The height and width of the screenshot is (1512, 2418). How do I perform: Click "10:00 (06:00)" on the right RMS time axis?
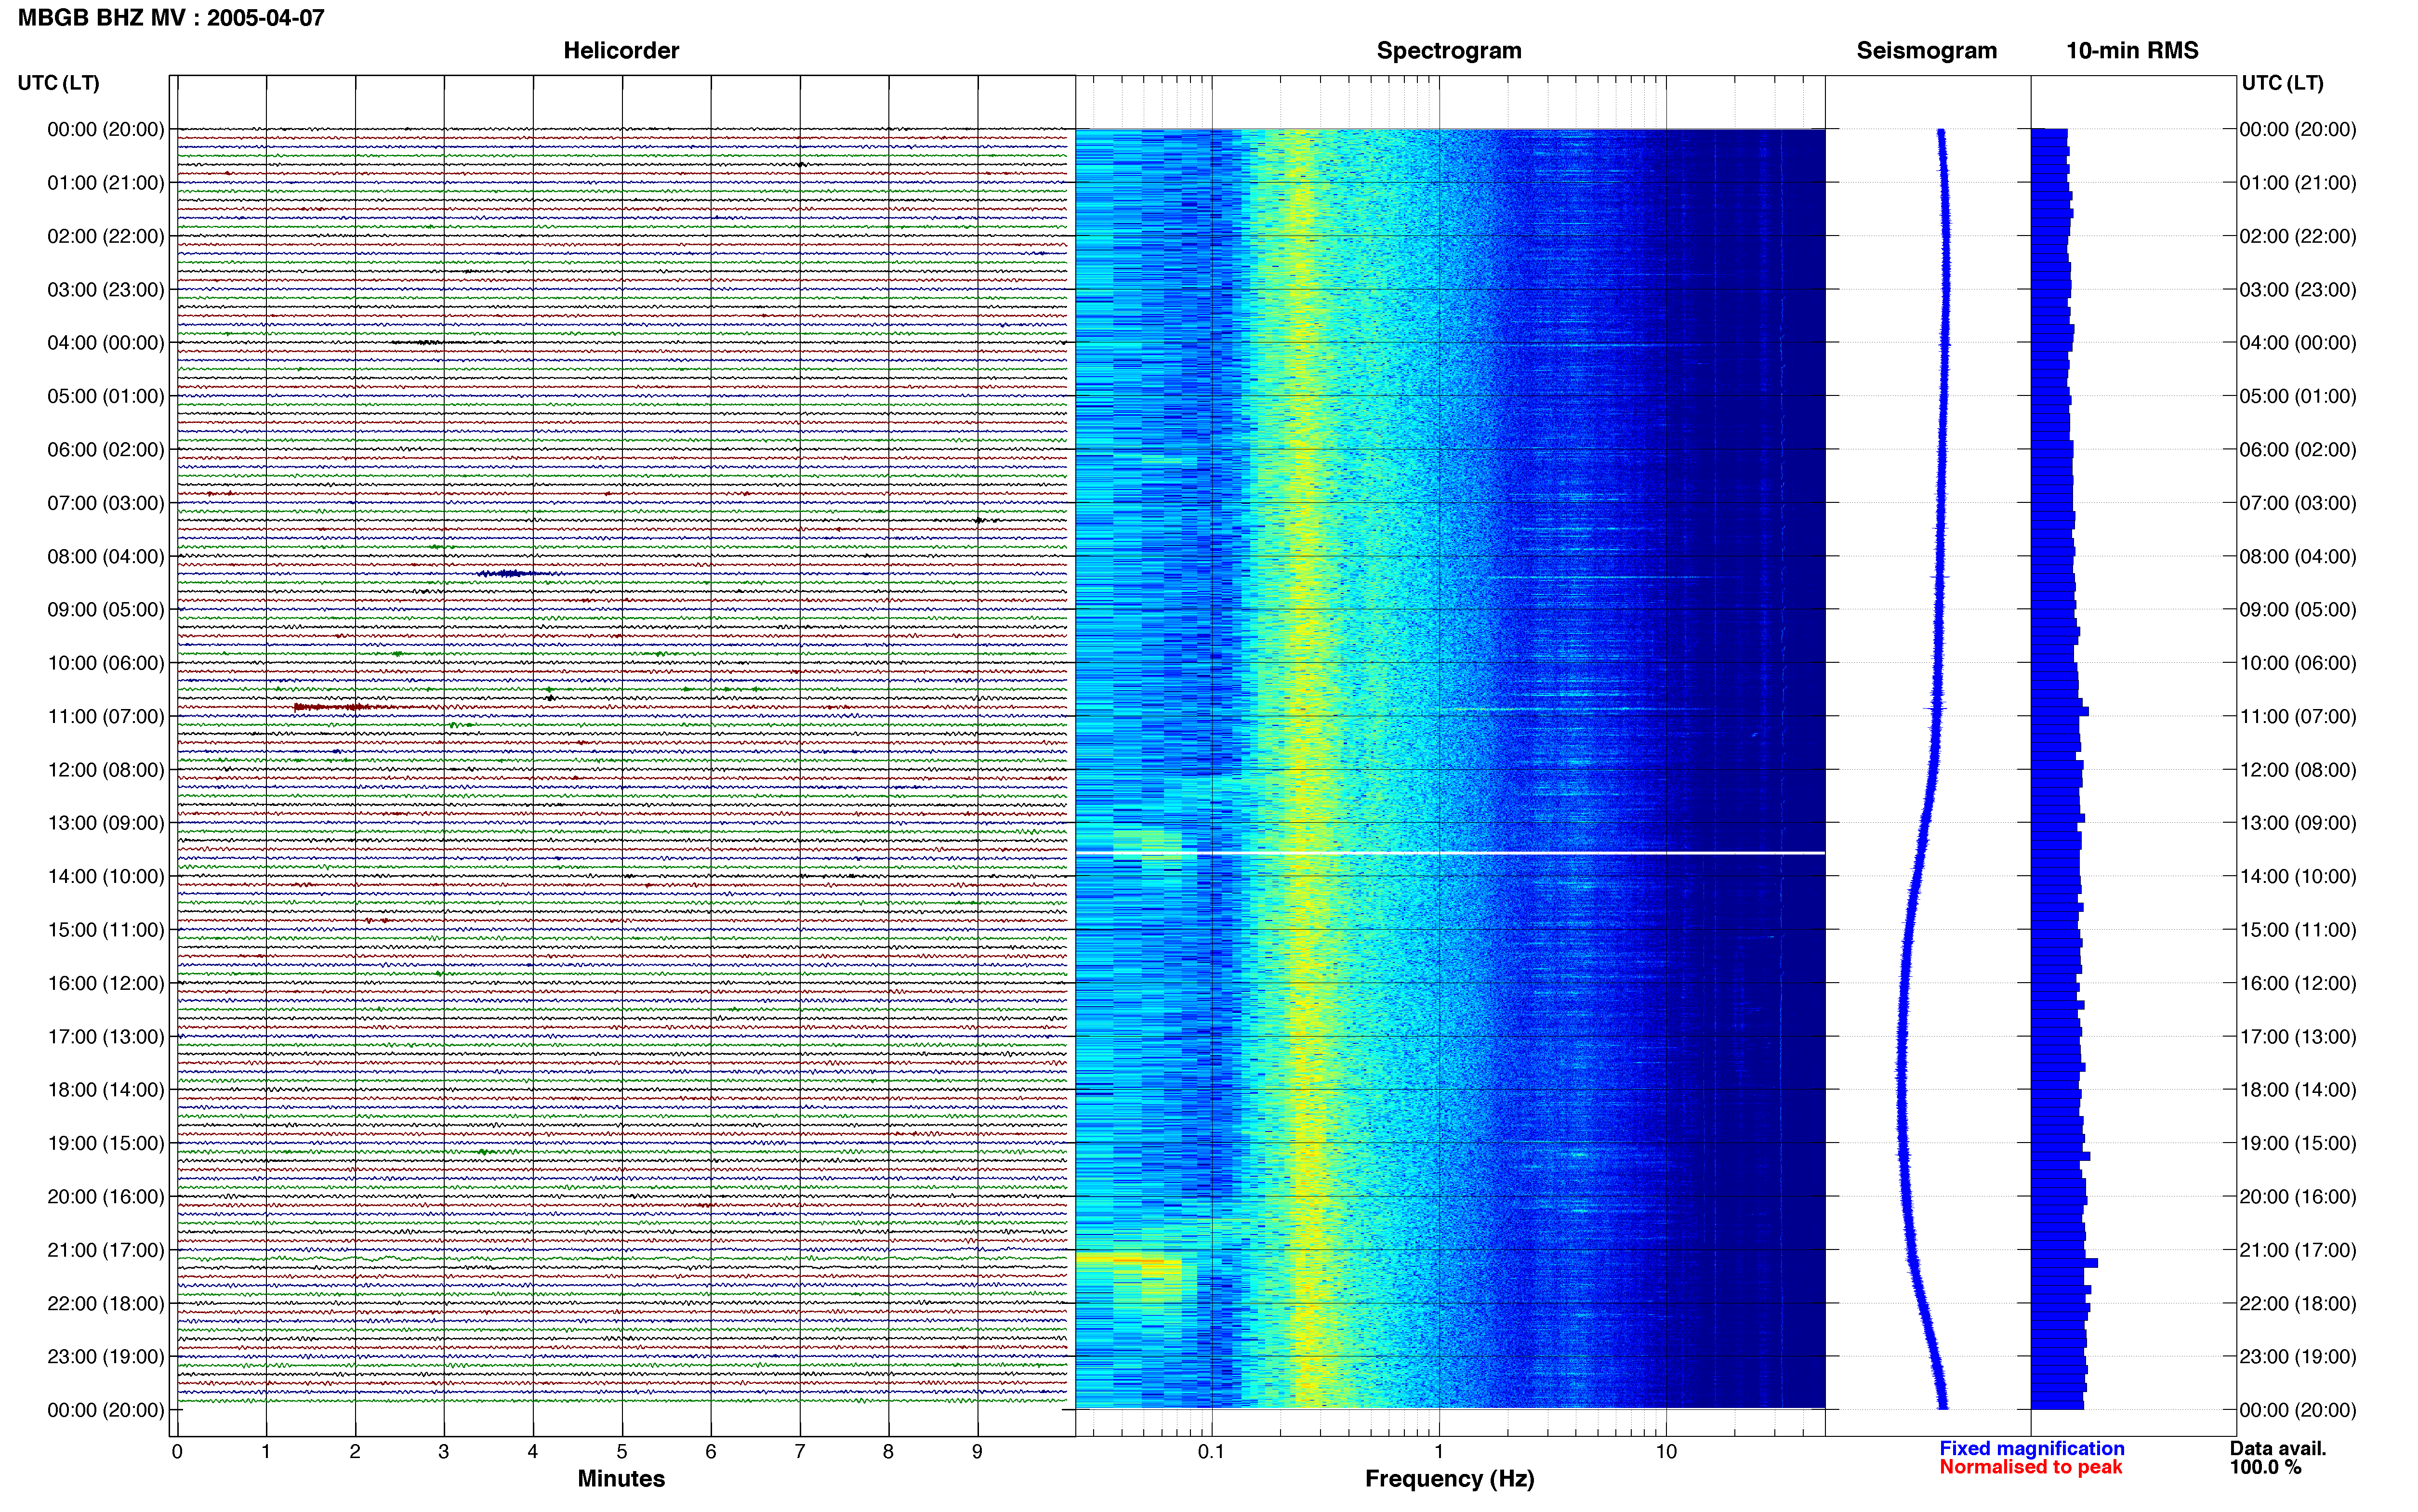click(2298, 663)
